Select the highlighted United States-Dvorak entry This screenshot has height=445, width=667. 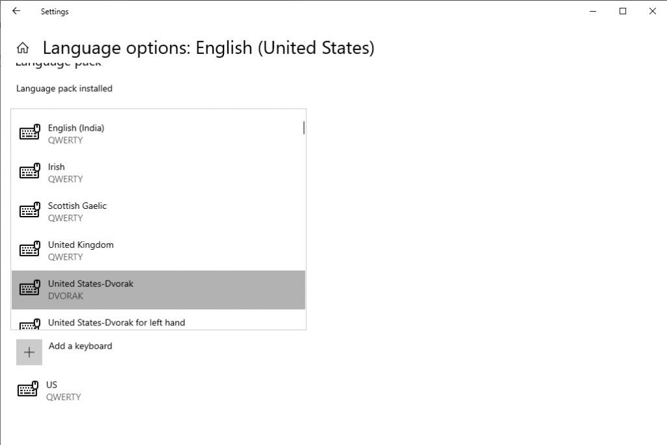click(156, 290)
